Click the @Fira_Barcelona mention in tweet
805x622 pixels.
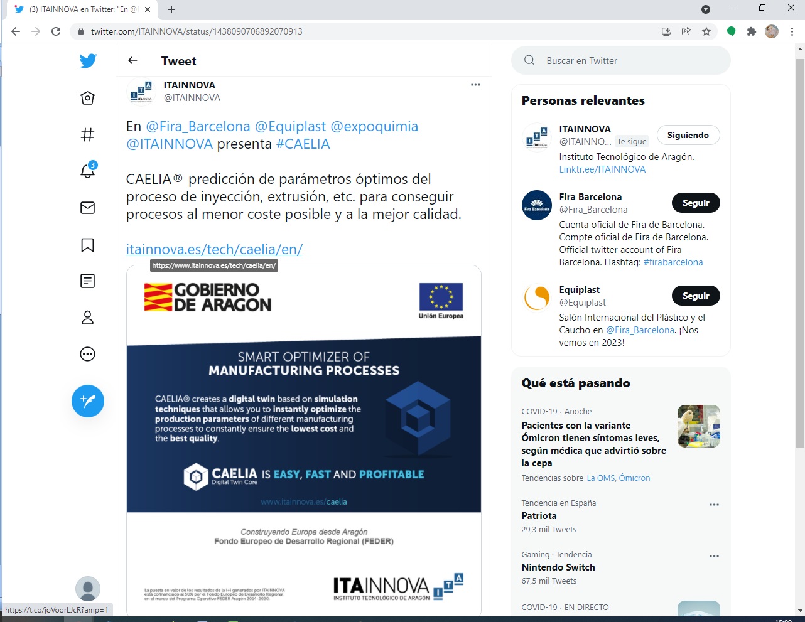(x=198, y=126)
